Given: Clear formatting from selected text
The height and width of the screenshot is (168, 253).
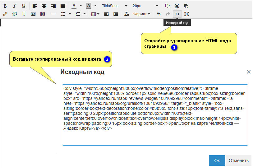Looking at the screenshot, I should (x=126, y=14).
